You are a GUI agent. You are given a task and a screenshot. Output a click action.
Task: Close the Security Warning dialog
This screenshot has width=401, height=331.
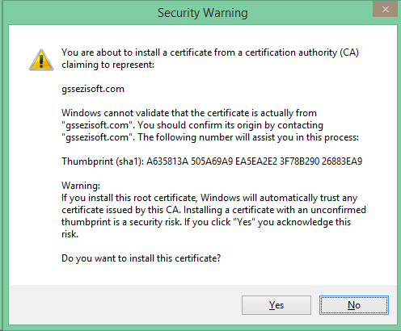click(x=386, y=10)
